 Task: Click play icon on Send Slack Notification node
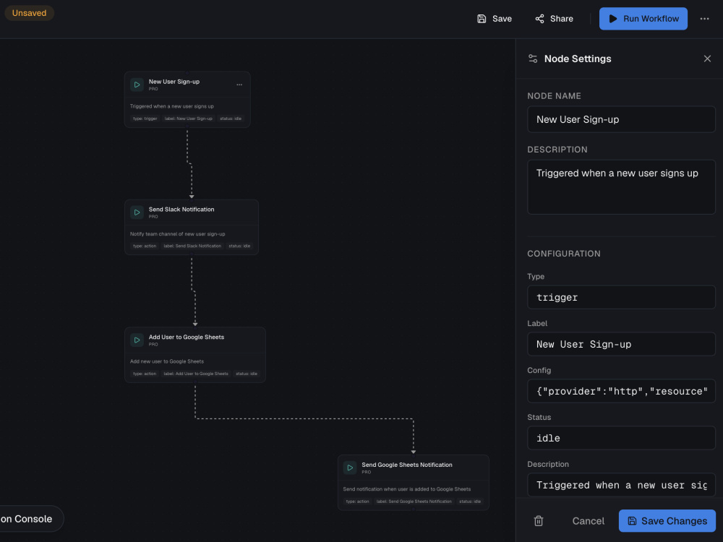[x=137, y=212]
